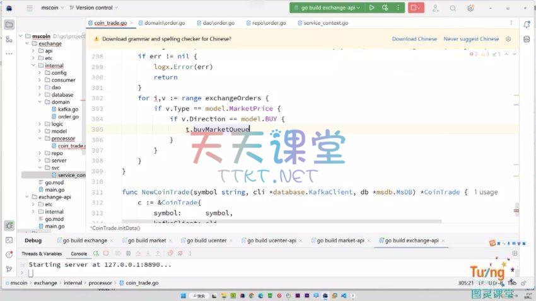Open kafka.go in the project tree
This screenshot has height=301, width=536.
[x=68, y=109]
